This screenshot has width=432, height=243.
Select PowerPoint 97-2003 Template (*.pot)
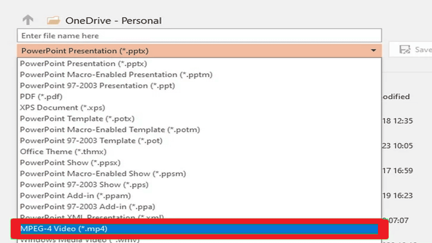pos(199,140)
